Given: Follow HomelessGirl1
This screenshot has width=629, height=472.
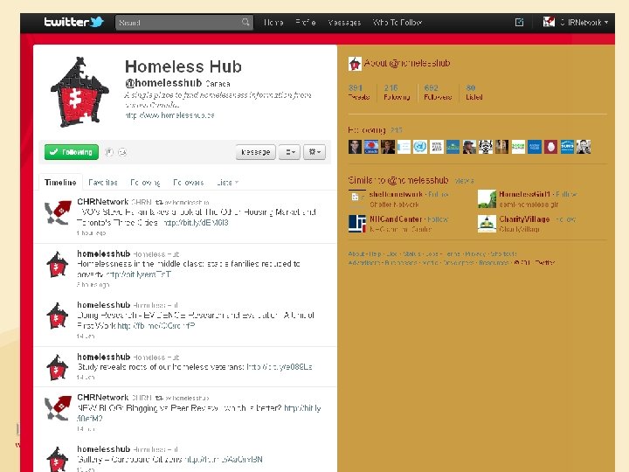Looking at the screenshot, I should click(566, 194).
